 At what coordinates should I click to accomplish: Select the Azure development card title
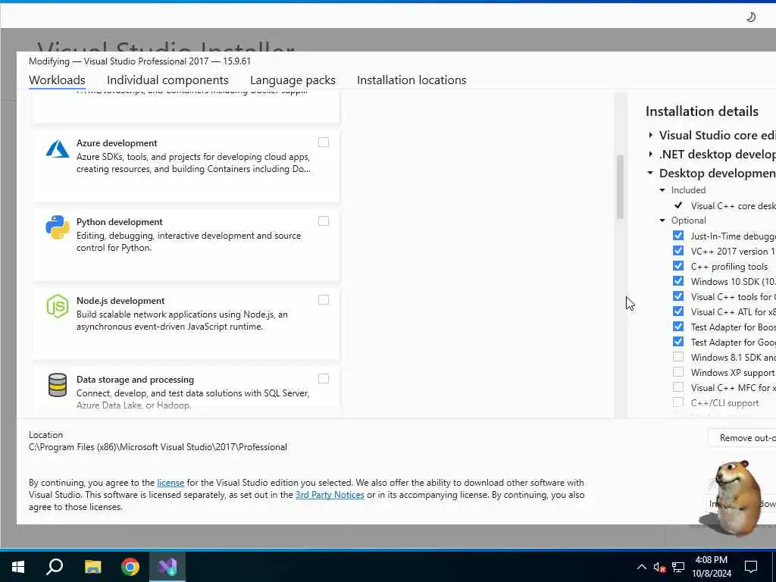pyautogui.click(x=117, y=143)
